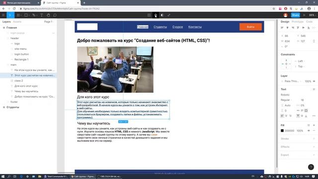Open the Figma main menu hamburger
The image size is (318, 179).
(x=3, y=15)
